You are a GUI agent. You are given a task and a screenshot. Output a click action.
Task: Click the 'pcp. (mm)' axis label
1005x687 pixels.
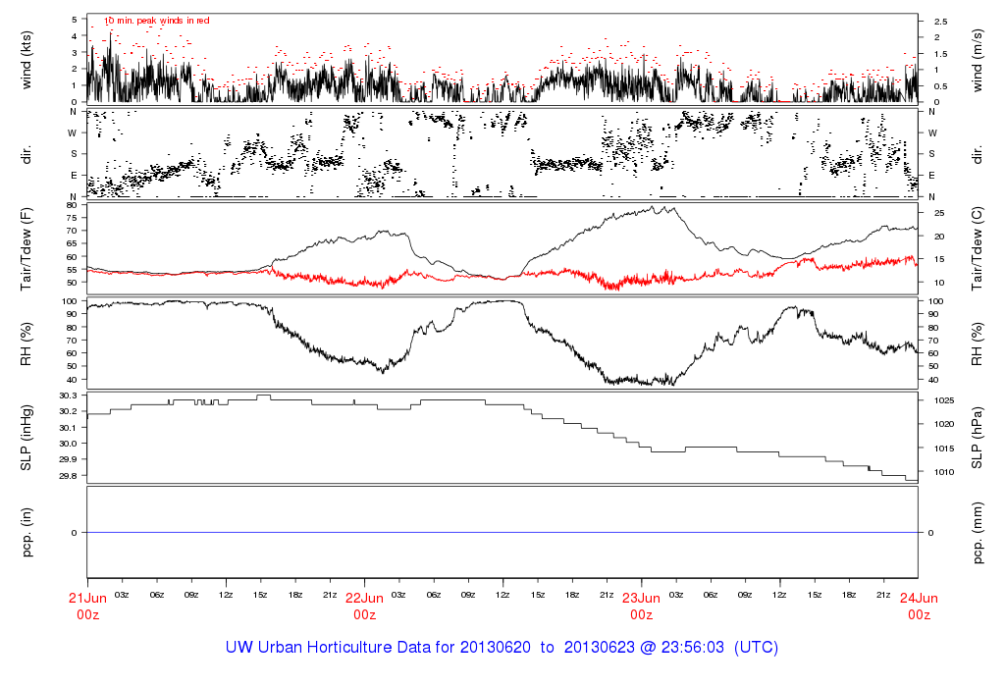977,533
